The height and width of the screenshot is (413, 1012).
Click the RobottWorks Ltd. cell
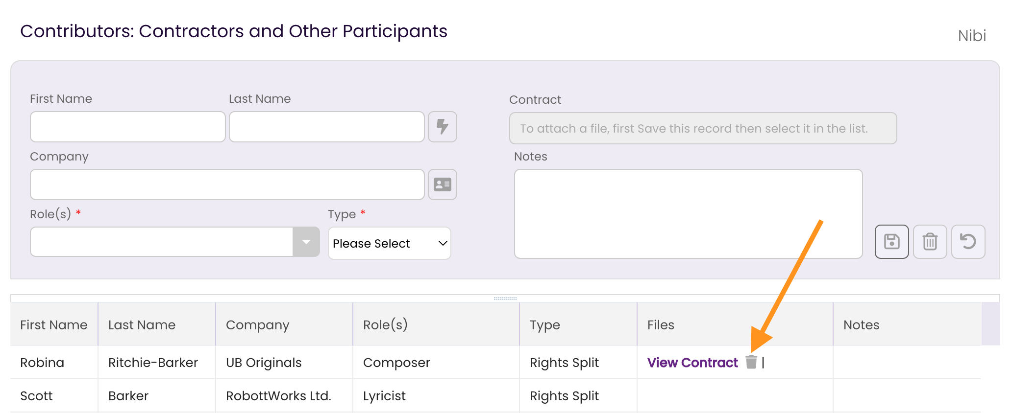point(284,396)
